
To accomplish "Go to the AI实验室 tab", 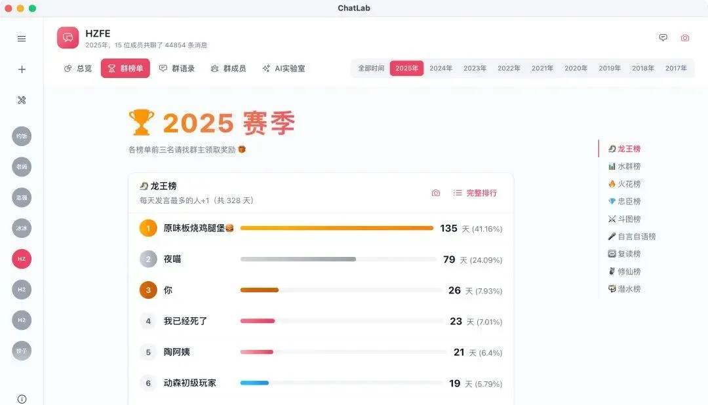I will [x=284, y=69].
